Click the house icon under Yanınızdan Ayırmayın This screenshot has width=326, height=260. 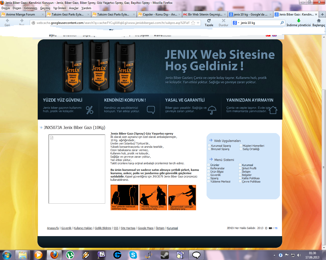(273, 110)
